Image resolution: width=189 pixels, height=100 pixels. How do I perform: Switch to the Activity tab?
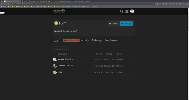click(x=85, y=40)
